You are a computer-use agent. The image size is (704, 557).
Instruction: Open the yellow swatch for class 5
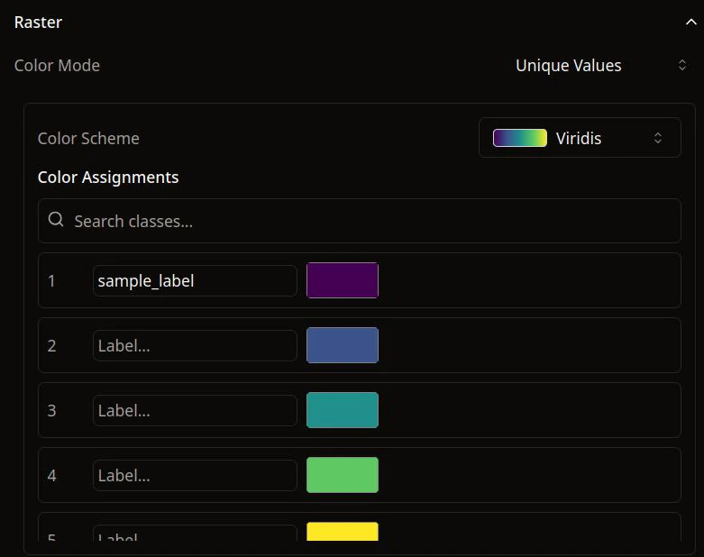point(343,532)
